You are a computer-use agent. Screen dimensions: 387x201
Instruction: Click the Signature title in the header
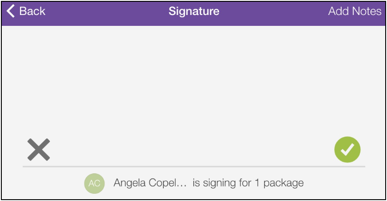(194, 11)
